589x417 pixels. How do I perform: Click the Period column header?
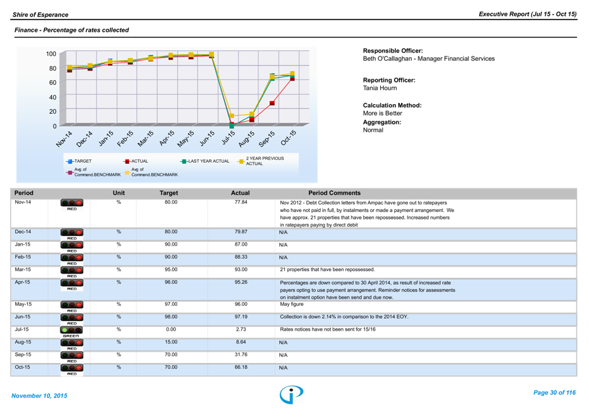coord(24,193)
